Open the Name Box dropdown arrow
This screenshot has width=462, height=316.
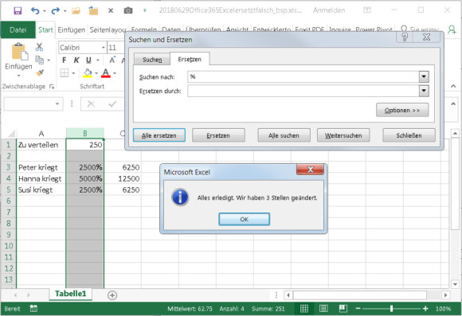click(57, 104)
